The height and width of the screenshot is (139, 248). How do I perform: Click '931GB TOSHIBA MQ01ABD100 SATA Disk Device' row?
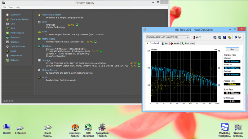coord(76,63)
